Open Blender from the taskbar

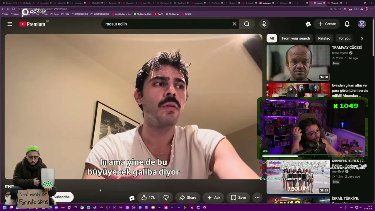[x=192, y=207]
